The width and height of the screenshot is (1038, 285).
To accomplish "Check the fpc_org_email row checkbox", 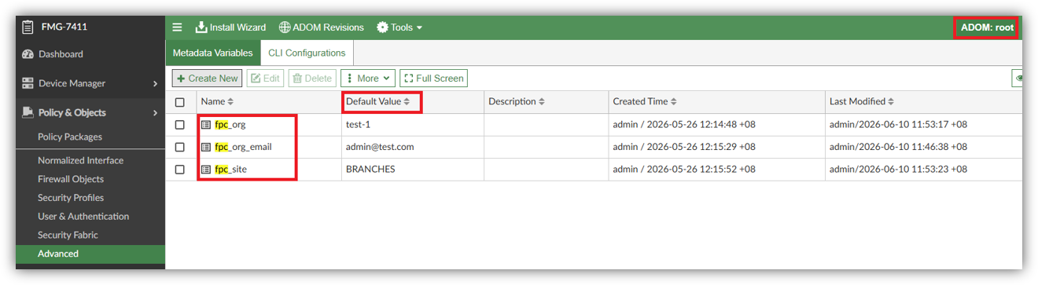I will coord(180,147).
